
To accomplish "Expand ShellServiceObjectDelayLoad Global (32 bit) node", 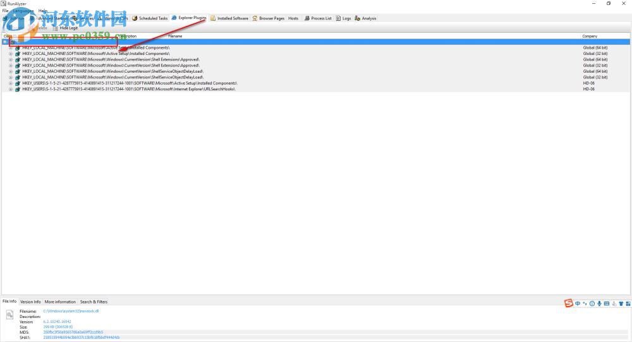I will 11,77.
